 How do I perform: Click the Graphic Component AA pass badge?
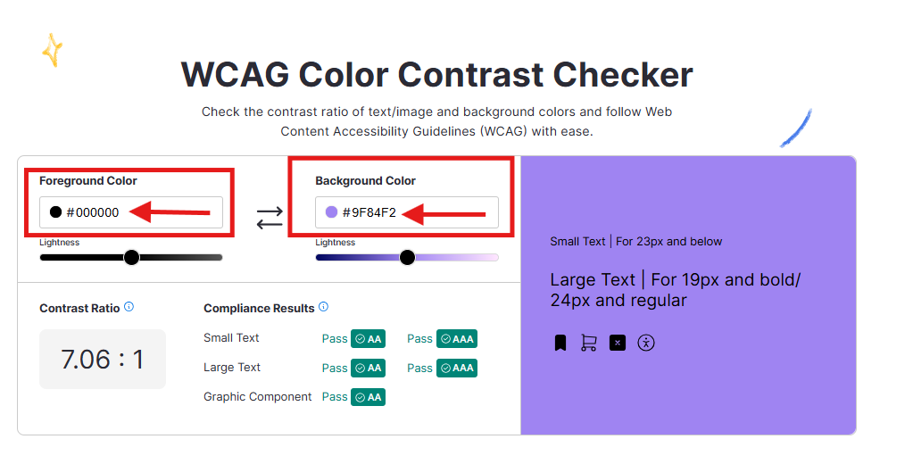[368, 397]
